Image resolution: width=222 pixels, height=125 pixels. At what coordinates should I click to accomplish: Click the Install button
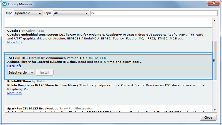[x=45, y=72]
